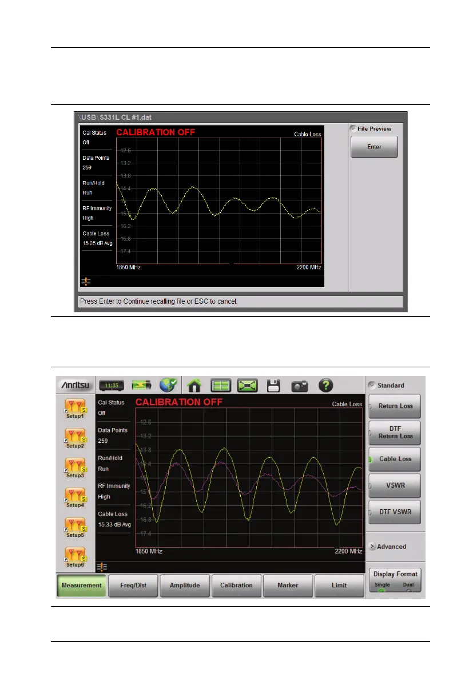Expand the Advanced submenu
Viewport: 453px width, 683px height.
pos(388,547)
